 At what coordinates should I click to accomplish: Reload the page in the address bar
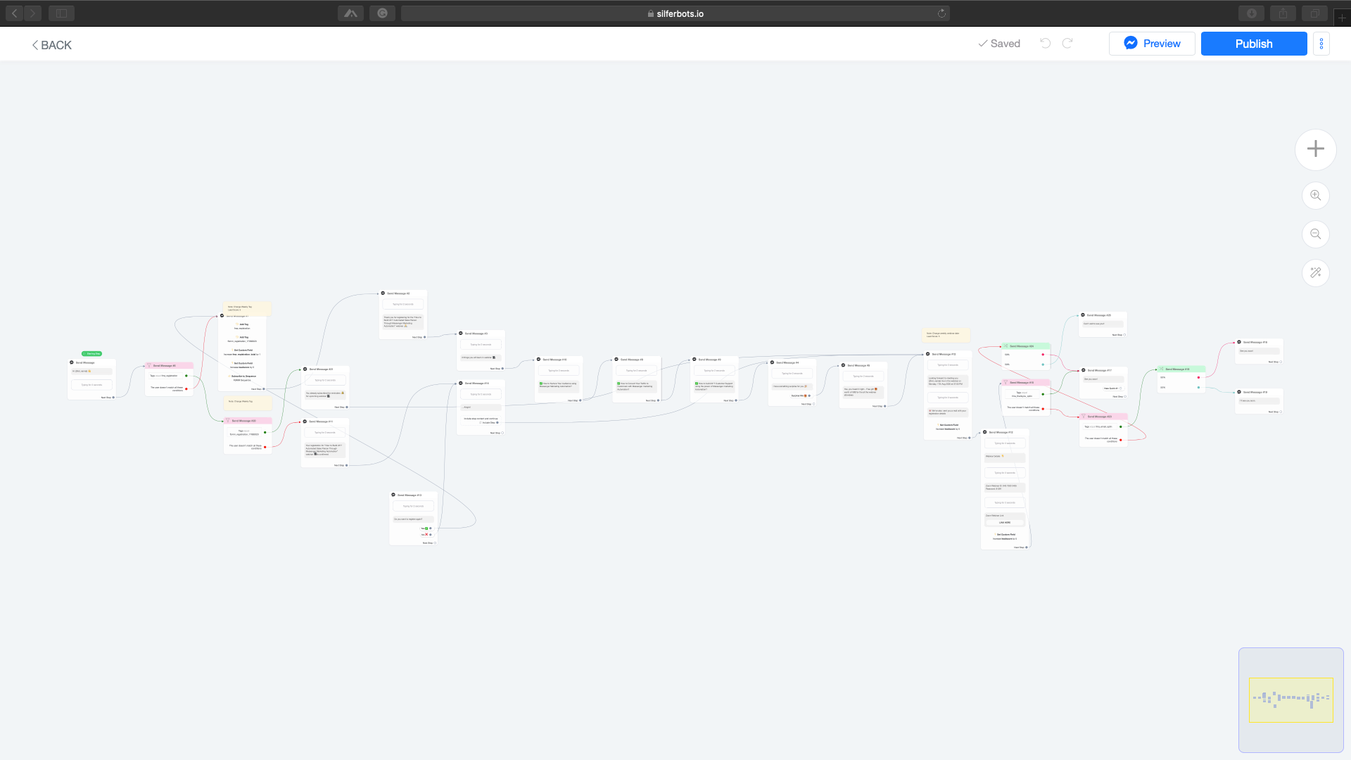pyautogui.click(x=941, y=13)
